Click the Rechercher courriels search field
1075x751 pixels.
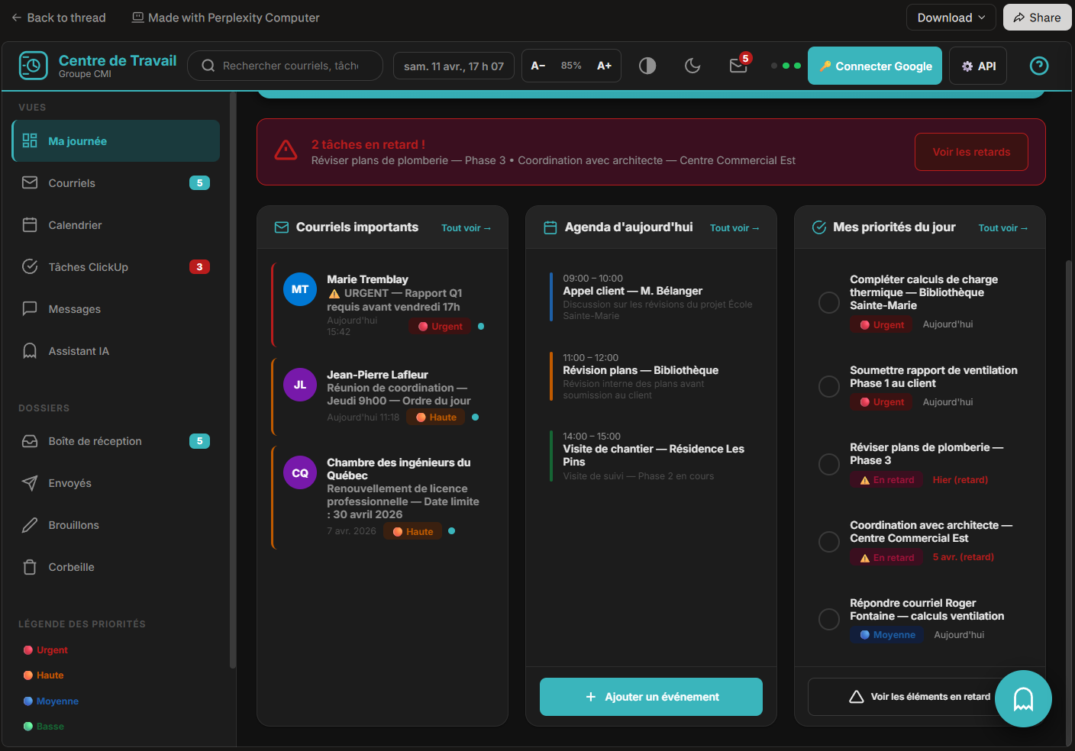pos(290,66)
